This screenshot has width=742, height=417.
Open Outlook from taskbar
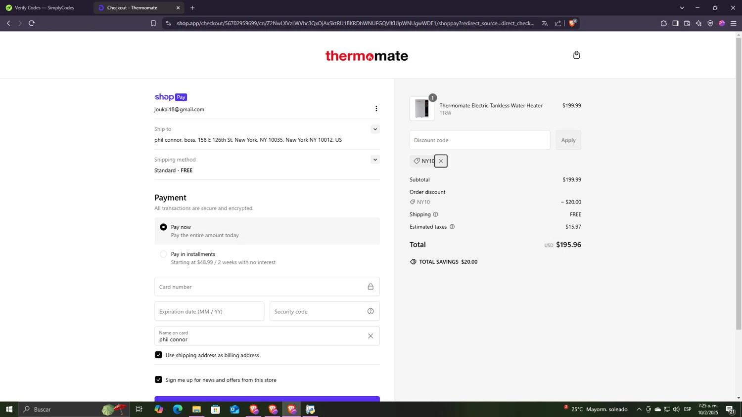coord(234,409)
